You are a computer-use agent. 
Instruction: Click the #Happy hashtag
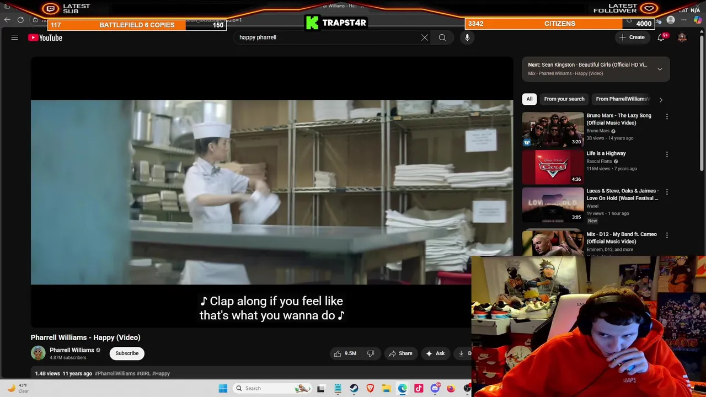(161, 373)
